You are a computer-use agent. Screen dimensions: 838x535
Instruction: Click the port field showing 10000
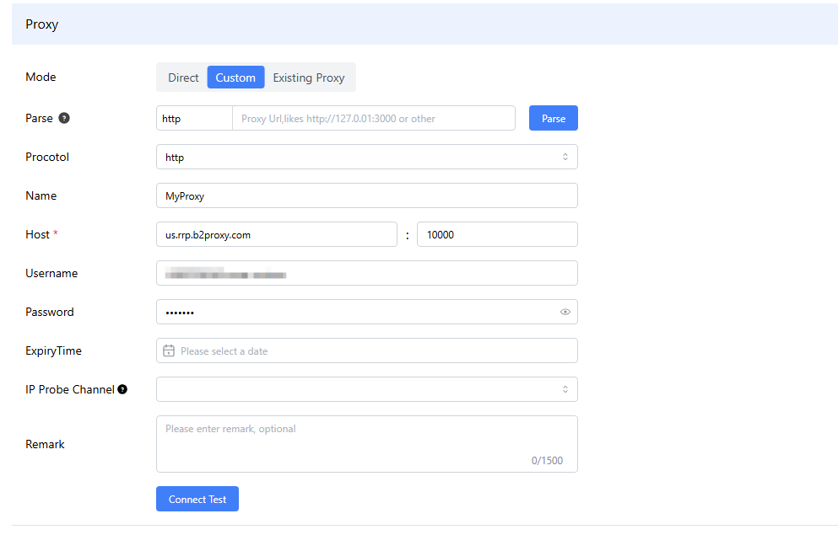[x=496, y=234]
